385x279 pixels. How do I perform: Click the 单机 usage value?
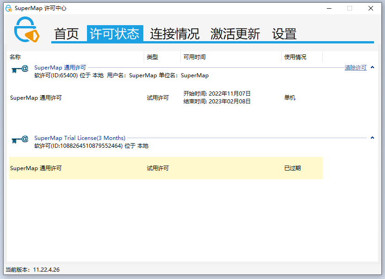tap(290, 98)
